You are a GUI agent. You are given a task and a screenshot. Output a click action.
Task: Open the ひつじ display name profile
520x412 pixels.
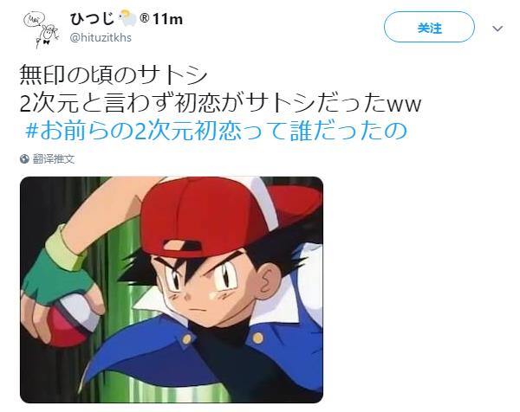[92, 19]
